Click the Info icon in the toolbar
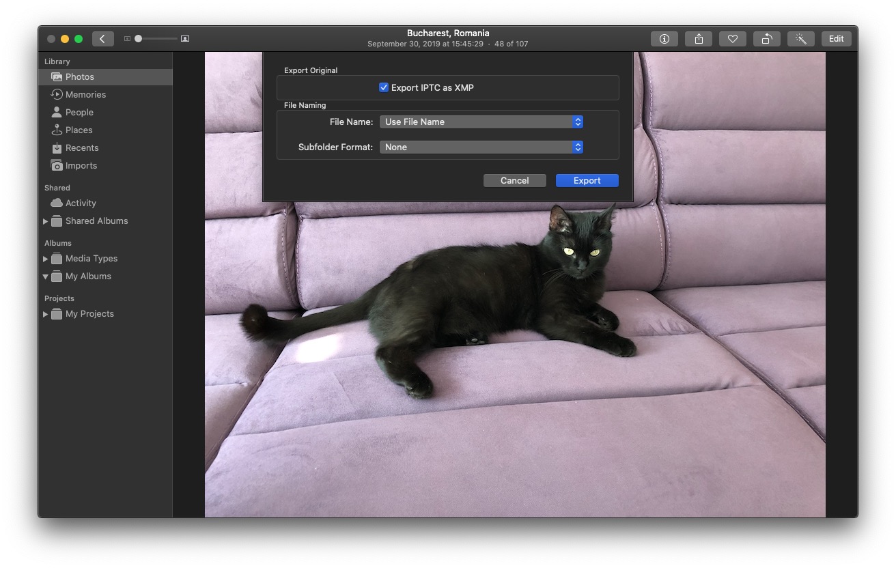 pos(664,39)
